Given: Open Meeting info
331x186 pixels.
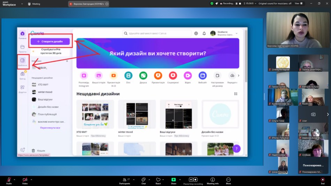Looking at the screenshot, I should 213,180.
